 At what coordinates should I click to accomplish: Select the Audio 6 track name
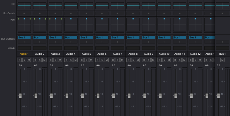(102, 54)
